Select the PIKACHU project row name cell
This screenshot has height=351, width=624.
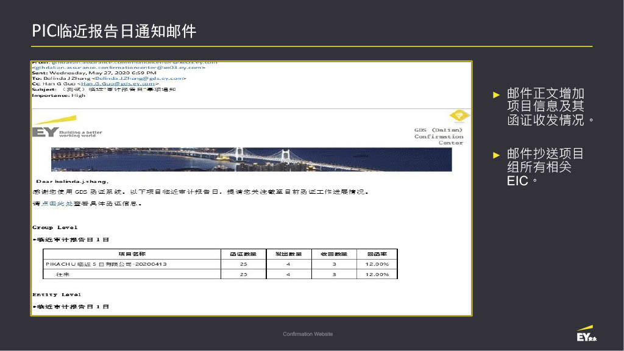(107, 264)
